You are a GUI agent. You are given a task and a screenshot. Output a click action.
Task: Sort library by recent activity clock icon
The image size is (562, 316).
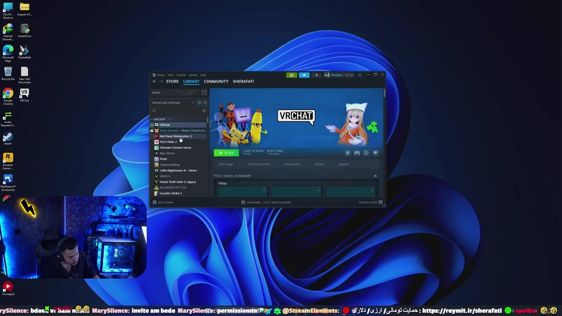tap(199, 103)
